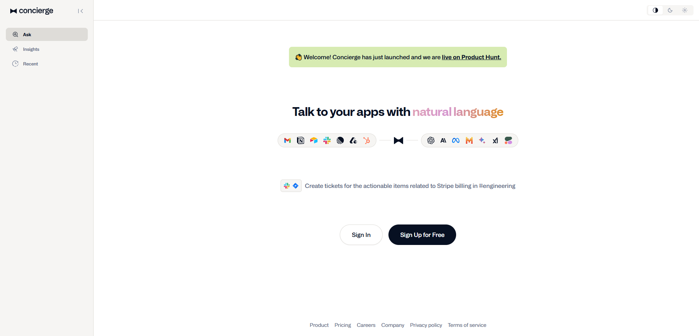Open the Recent section
Image resolution: width=699 pixels, height=336 pixels.
(46, 64)
